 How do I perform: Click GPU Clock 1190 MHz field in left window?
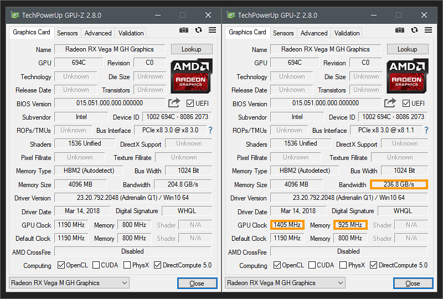click(71, 225)
